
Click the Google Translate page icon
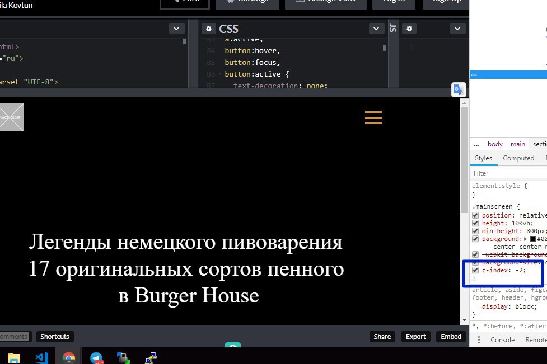(459, 90)
